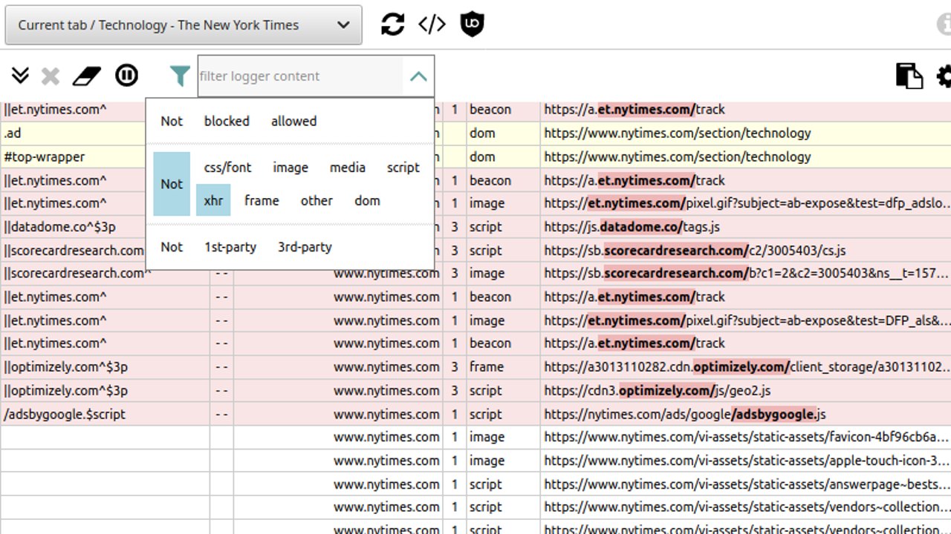Collapse all logger entries with double chevron

coord(19,75)
